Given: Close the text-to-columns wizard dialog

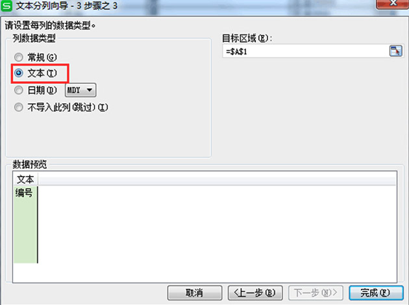Looking at the screenshot, I should click(x=393, y=4).
